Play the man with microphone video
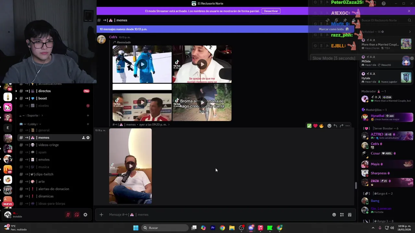Screen dimensions: 415x233 click(x=130, y=166)
